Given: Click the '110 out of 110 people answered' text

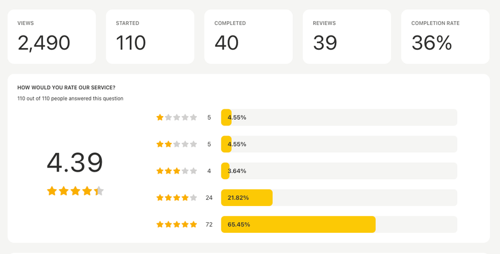Looking at the screenshot, I should click(70, 99).
